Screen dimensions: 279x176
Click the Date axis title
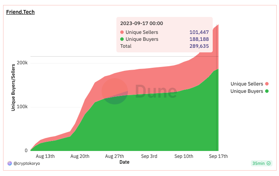click(x=124, y=162)
